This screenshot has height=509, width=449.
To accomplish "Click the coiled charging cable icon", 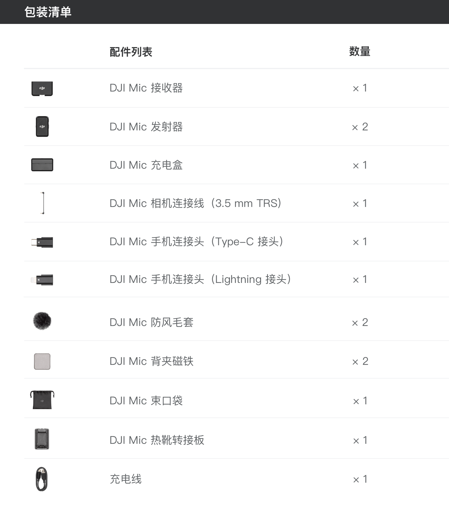I will tap(42, 479).
